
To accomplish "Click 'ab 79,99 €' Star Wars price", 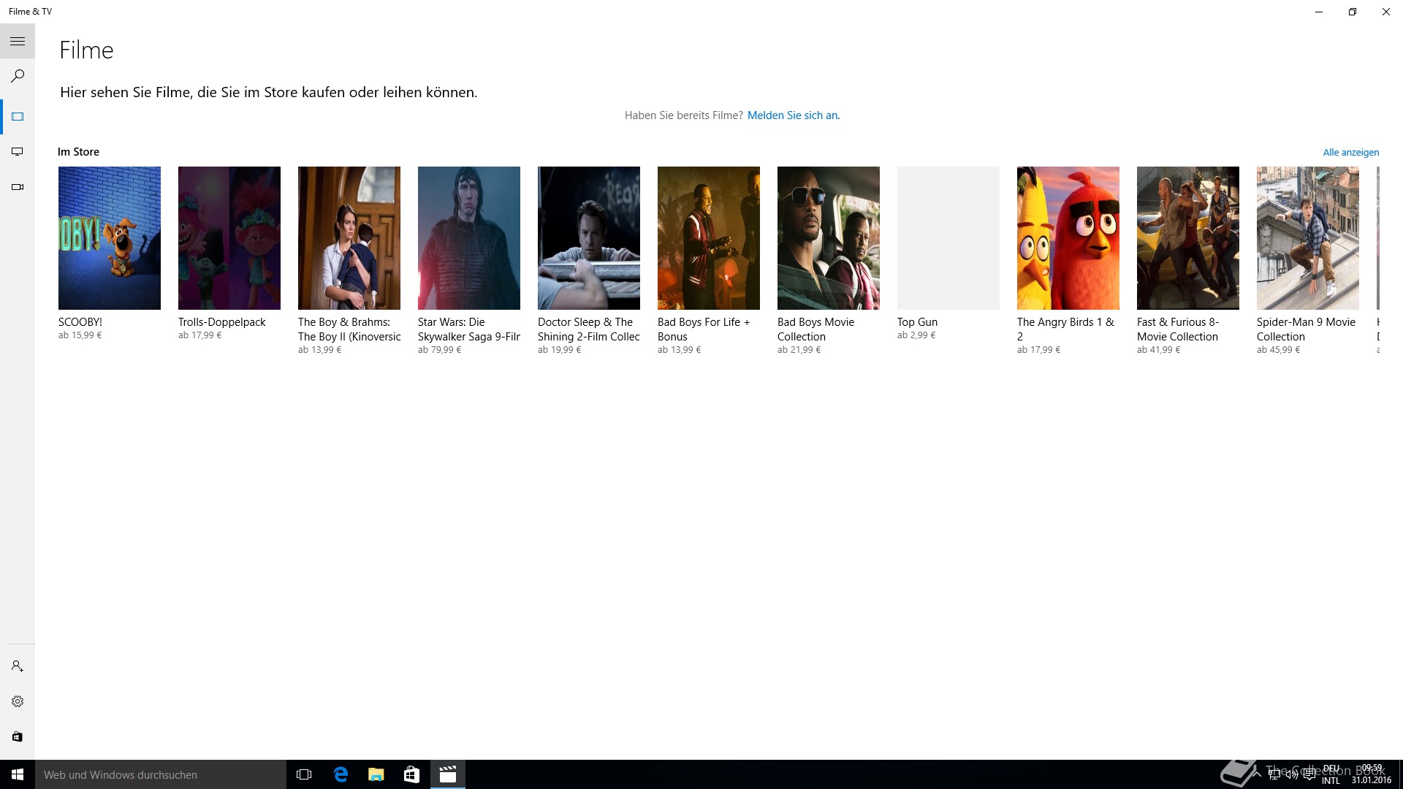I will pyautogui.click(x=439, y=350).
